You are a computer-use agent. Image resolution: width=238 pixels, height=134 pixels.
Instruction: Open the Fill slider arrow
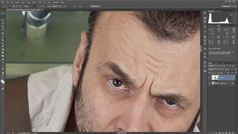(x=235, y=73)
